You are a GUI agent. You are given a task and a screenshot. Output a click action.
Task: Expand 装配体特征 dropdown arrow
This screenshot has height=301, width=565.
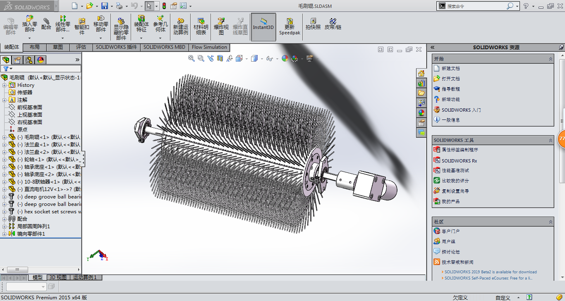tap(141, 38)
